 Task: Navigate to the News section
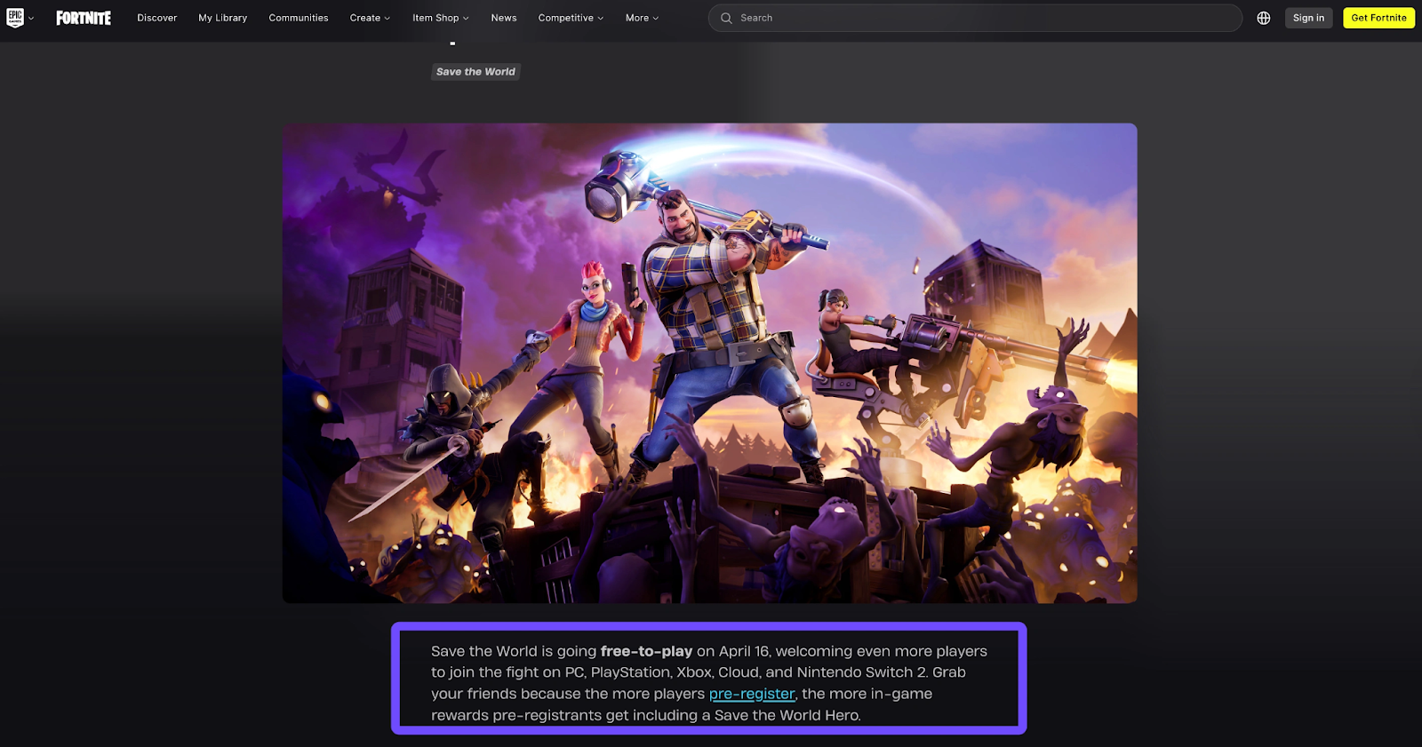[x=503, y=18]
